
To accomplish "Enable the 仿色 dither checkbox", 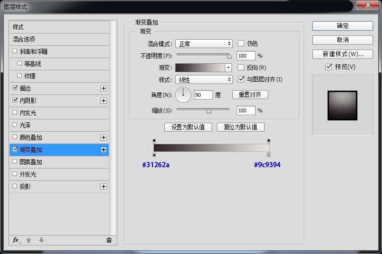I will tap(241, 43).
